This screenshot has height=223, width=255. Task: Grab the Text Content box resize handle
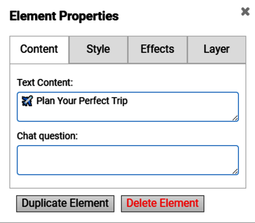click(x=235, y=118)
